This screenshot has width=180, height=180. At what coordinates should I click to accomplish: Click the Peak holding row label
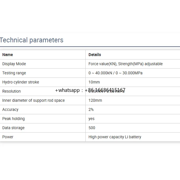point(14,119)
